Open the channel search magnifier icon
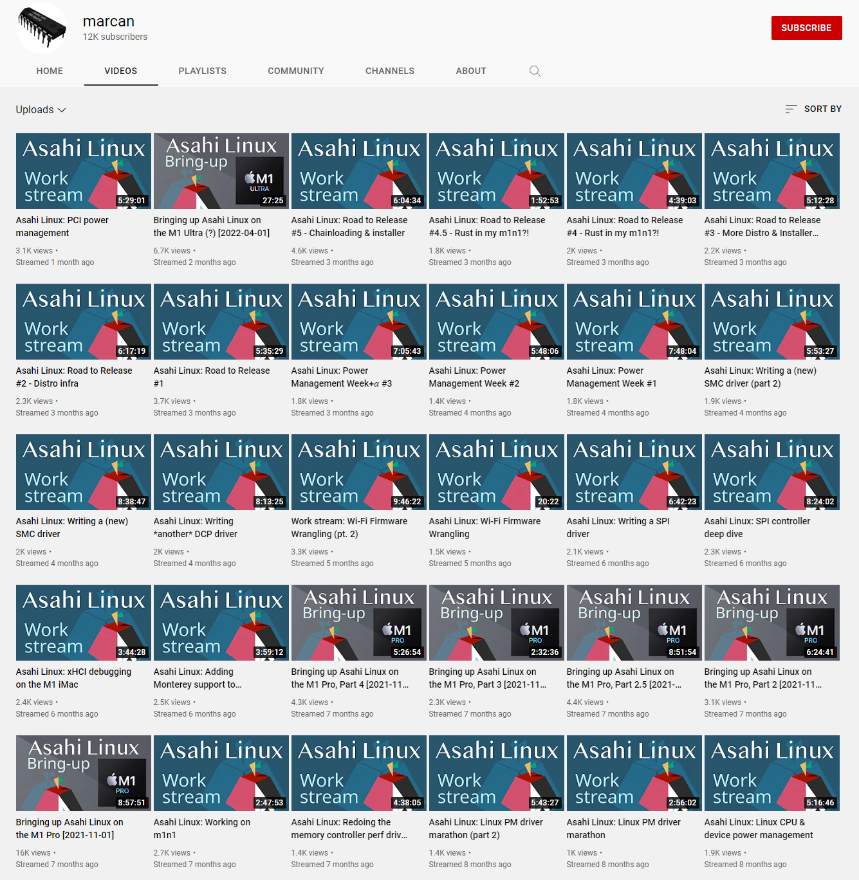Viewport: 859px width, 880px height. pyautogui.click(x=535, y=71)
